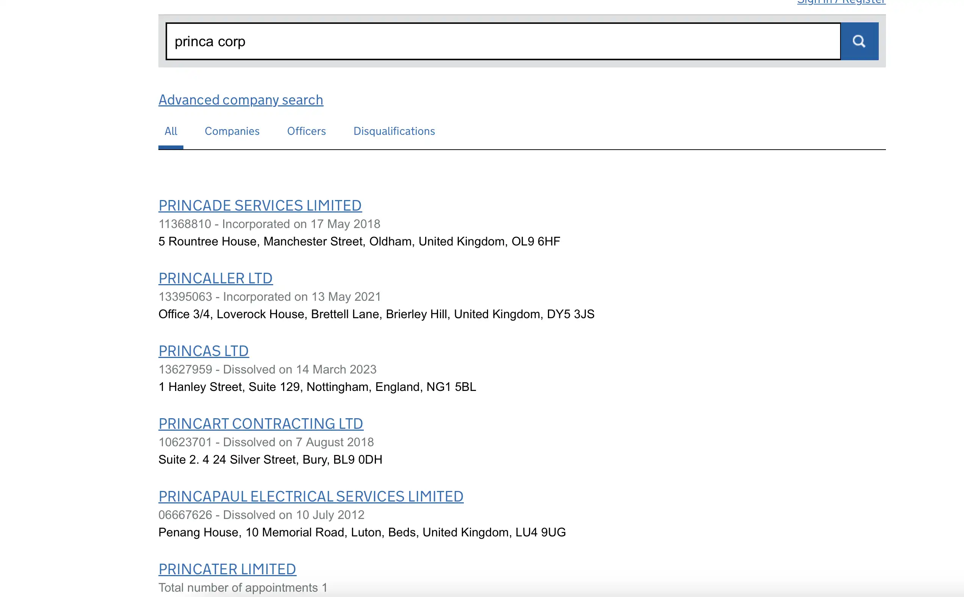Select text '11368810 - Incorporated on 17 May 2018'
The width and height of the screenshot is (964, 597).
pyautogui.click(x=269, y=224)
